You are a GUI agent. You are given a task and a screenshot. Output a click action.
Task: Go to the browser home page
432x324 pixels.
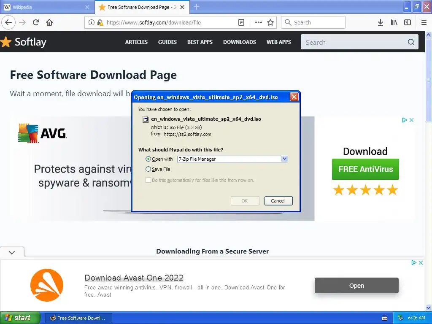tap(49, 22)
